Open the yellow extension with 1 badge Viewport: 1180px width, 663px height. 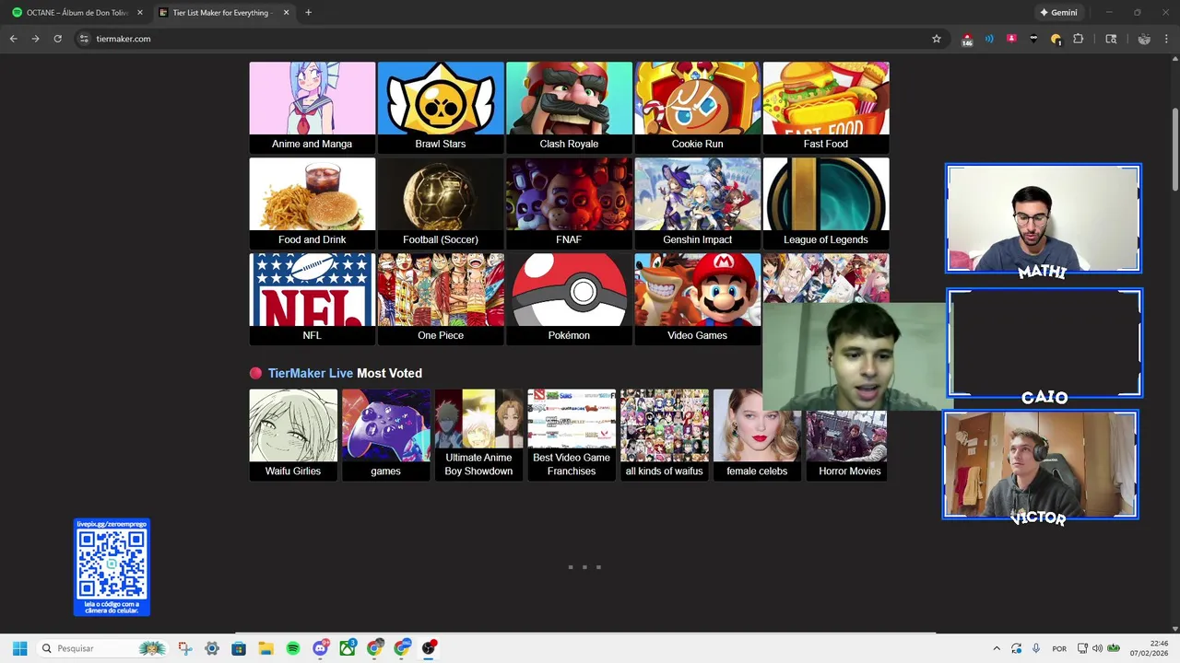(1056, 39)
